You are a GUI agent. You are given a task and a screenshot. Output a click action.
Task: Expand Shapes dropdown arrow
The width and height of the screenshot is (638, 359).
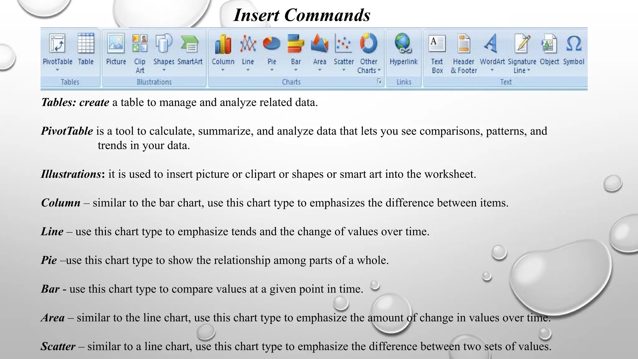pos(164,70)
